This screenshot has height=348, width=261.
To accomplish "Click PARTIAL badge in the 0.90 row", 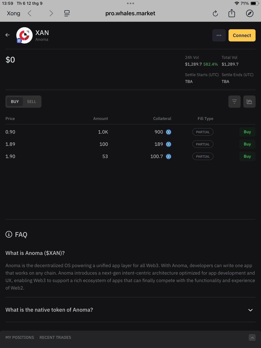I will click(x=203, y=132).
